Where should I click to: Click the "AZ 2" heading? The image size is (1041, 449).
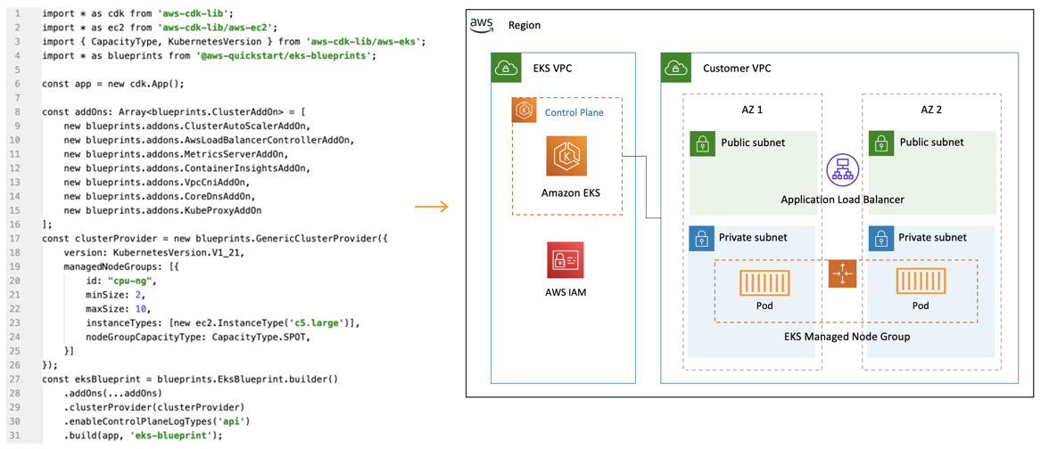coord(930,110)
